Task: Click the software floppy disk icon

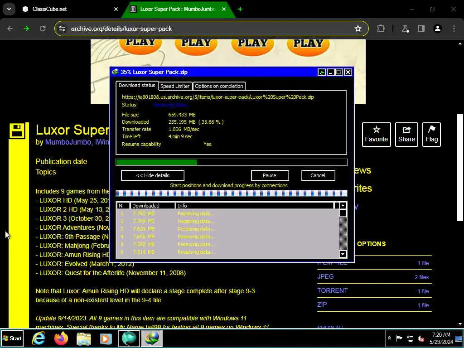Action: (17, 130)
